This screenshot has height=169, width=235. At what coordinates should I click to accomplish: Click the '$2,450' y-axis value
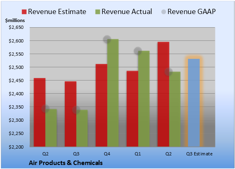(x=16, y=80)
